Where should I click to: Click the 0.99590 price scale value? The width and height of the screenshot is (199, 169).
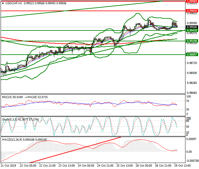coord(192,23)
